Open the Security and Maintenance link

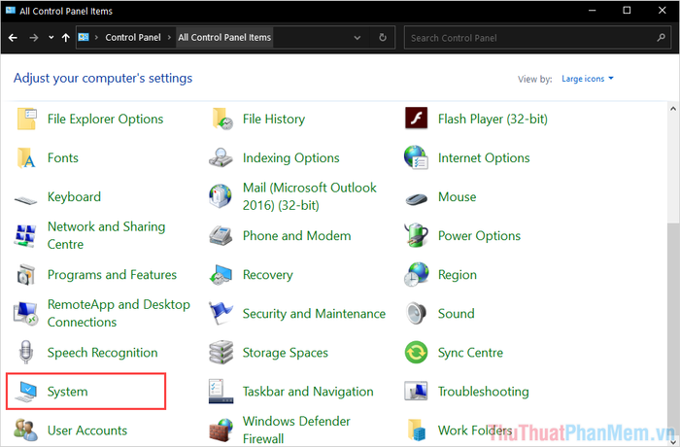pyautogui.click(x=314, y=313)
